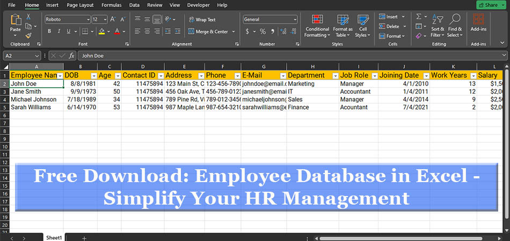Toggle Bold formatting

(49, 32)
